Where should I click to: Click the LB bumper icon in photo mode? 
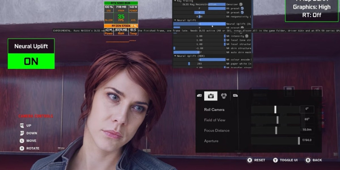click(x=199, y=96)
